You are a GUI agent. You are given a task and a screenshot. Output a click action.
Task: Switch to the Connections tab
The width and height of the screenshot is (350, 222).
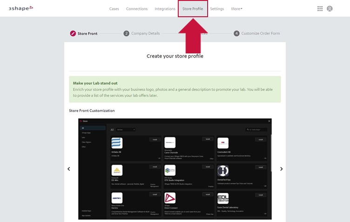pyautogui.click(x=137, y=9)
